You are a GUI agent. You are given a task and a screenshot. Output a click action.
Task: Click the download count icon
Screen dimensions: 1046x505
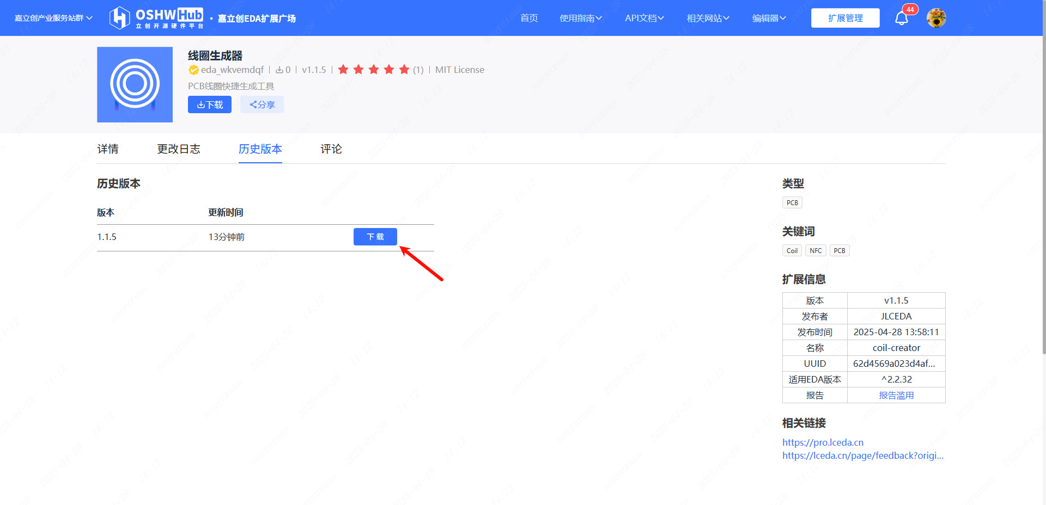[x=279, y=70]
